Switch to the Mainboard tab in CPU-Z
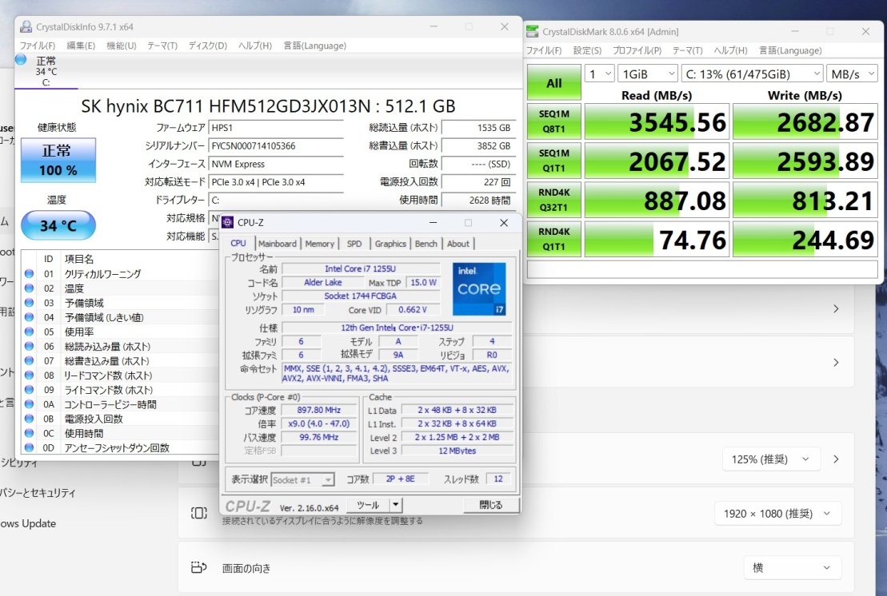The image size is (887, 596). pyautogui.click(x=277, y=244)
